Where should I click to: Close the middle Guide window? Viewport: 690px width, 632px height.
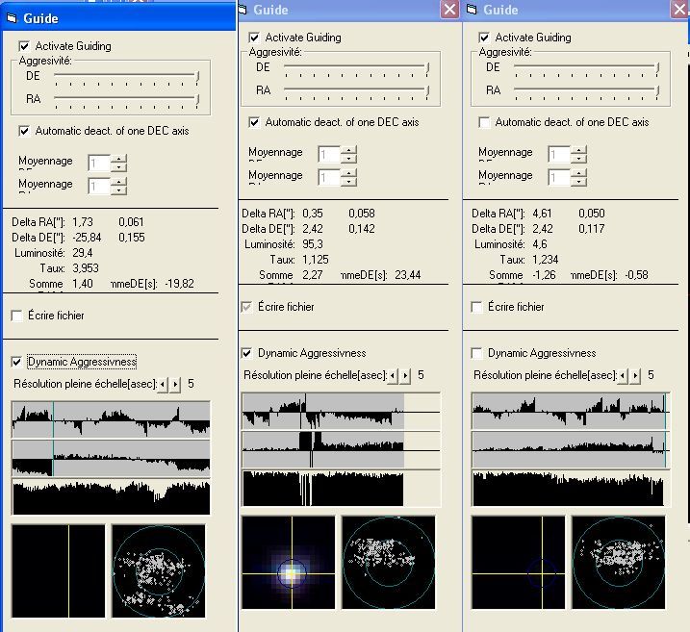tap(449, 10)
